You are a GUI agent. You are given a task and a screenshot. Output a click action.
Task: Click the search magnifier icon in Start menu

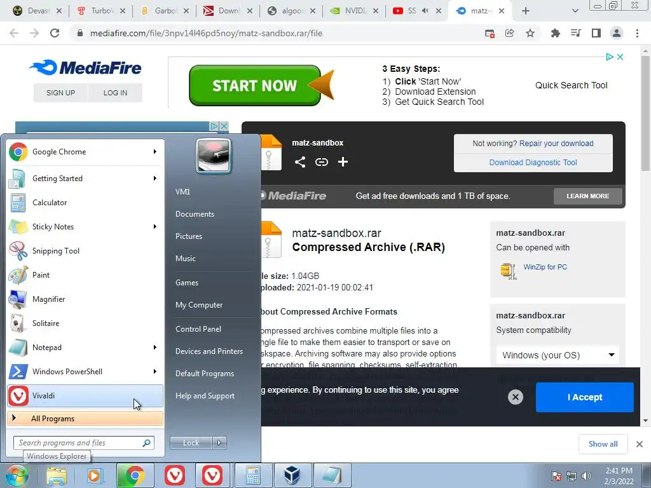[147, 443]
